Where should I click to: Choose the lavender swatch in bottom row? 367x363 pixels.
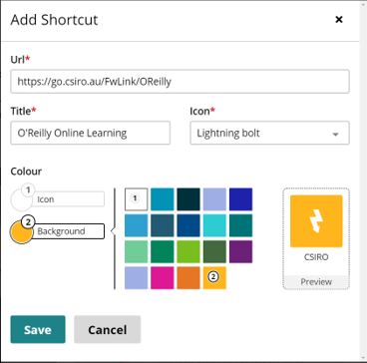tap(136, 278)
